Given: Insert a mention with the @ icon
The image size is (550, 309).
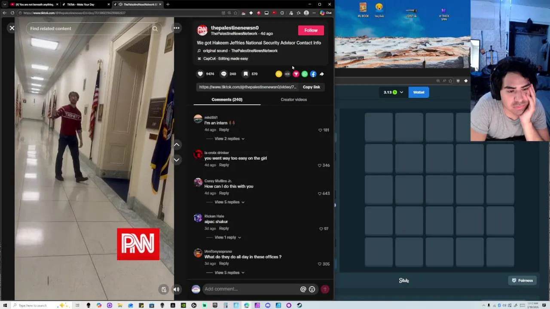Looking at the screenshot, I should tap(303, 289).
